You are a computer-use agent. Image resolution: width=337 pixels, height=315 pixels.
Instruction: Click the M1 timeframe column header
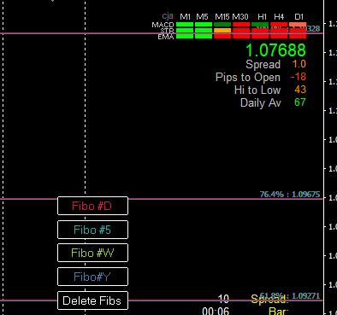[185, 17]
